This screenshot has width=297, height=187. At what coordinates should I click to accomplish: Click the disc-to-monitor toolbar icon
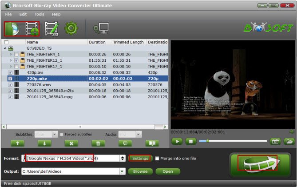click(x=101, y=28)
